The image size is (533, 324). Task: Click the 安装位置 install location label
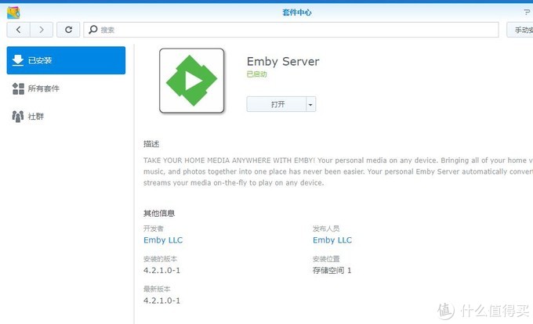326,259
